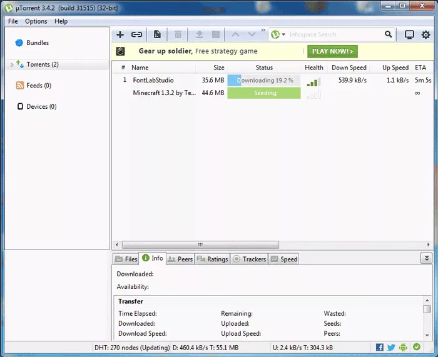Open the File menu

[x=13, y=21]
